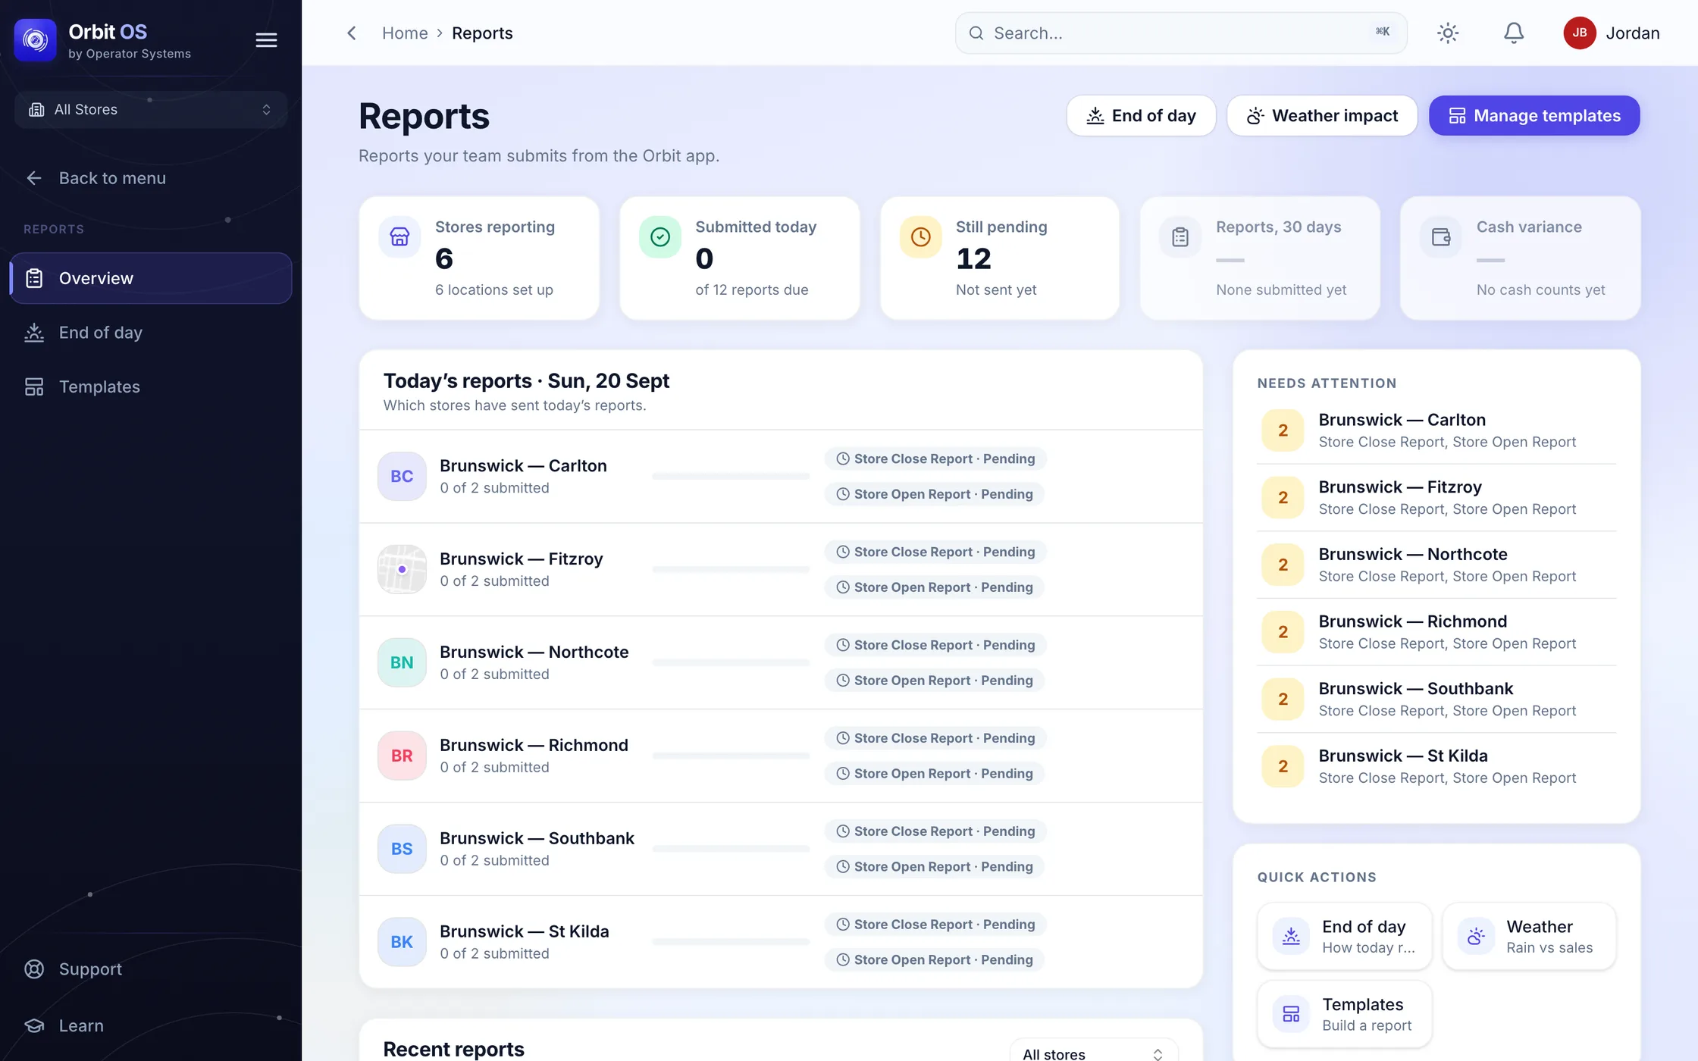Click the Support lifebuoy icon
Viewport: 1698px width, 1061px height.
(34, 969)
